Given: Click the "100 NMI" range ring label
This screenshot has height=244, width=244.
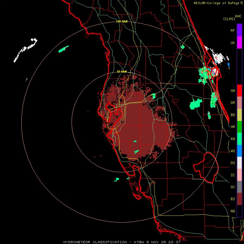Looking at the screenshot, I should click(122, 21).
